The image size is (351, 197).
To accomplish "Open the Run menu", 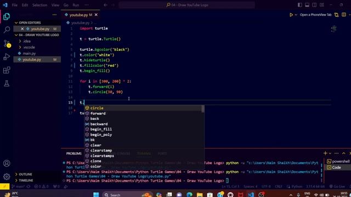I will [x=76, y=5].
